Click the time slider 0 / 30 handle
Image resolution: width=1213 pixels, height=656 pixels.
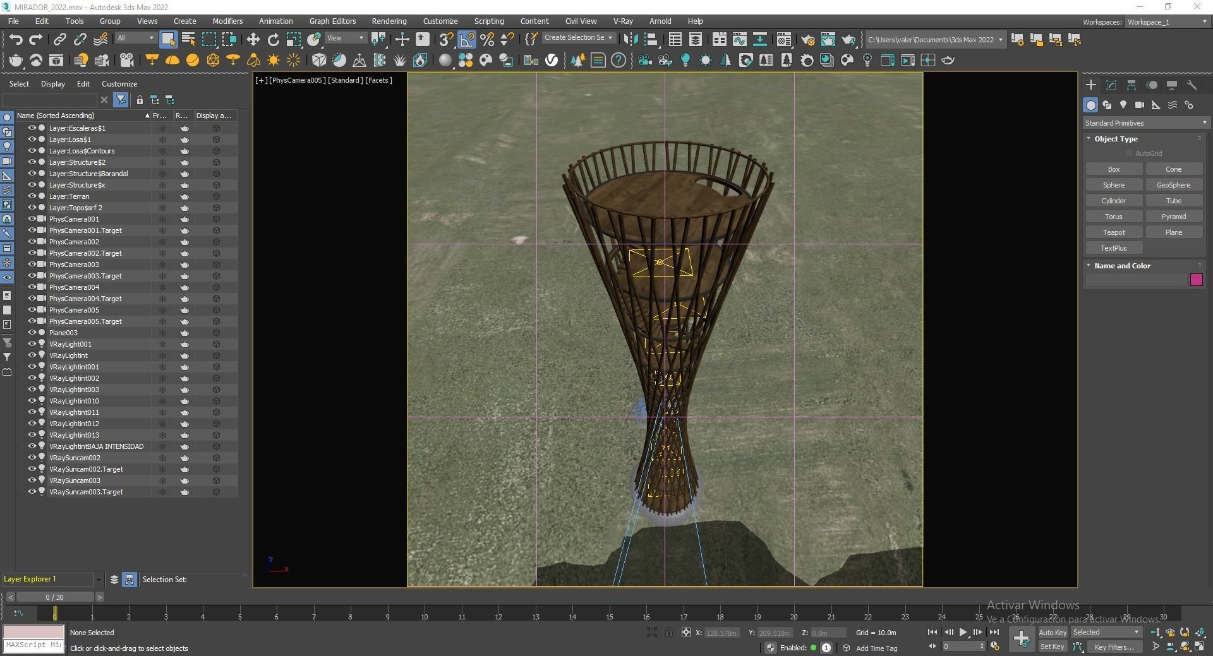click(x=55, y=597)
